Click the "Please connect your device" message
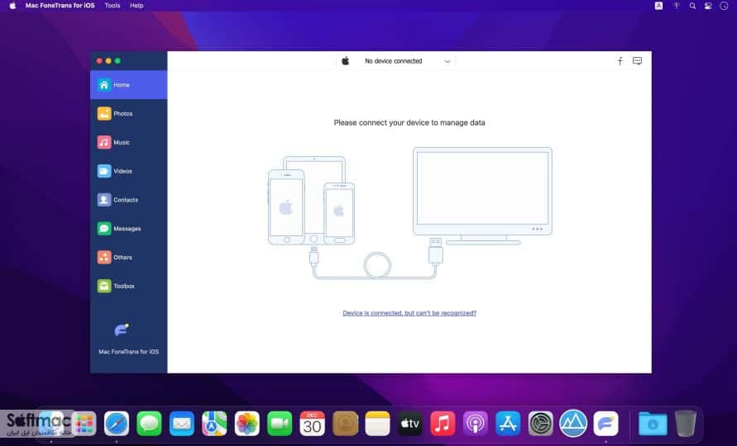The width and height of the screenshot is (737, 446). 409,122
